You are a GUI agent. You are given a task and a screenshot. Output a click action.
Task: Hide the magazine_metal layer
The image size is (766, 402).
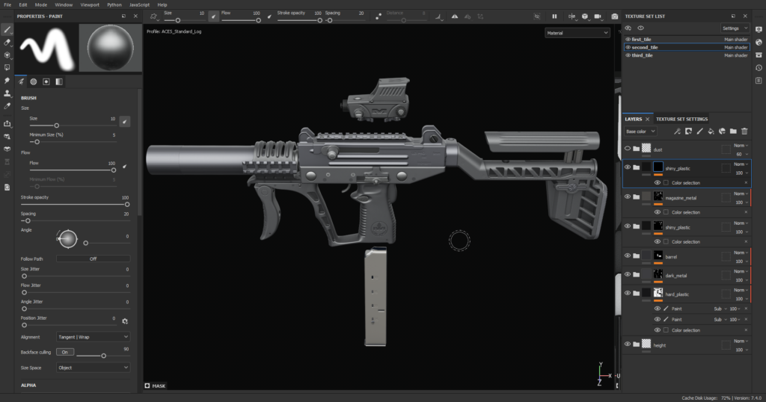click(628, 197)
